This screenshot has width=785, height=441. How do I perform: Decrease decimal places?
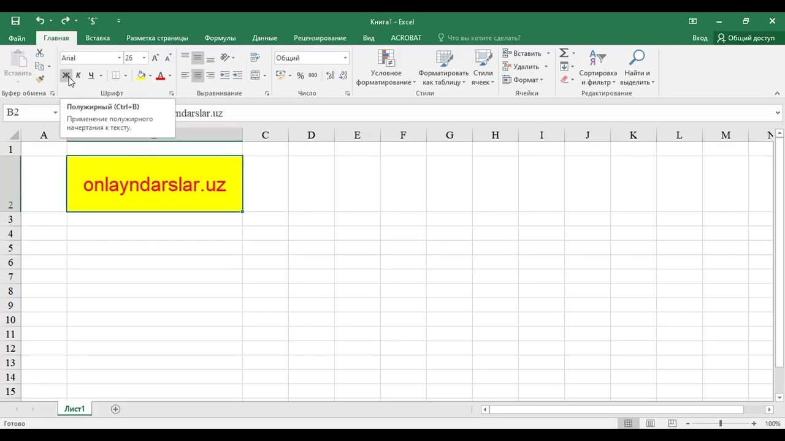tap(343, 76)
